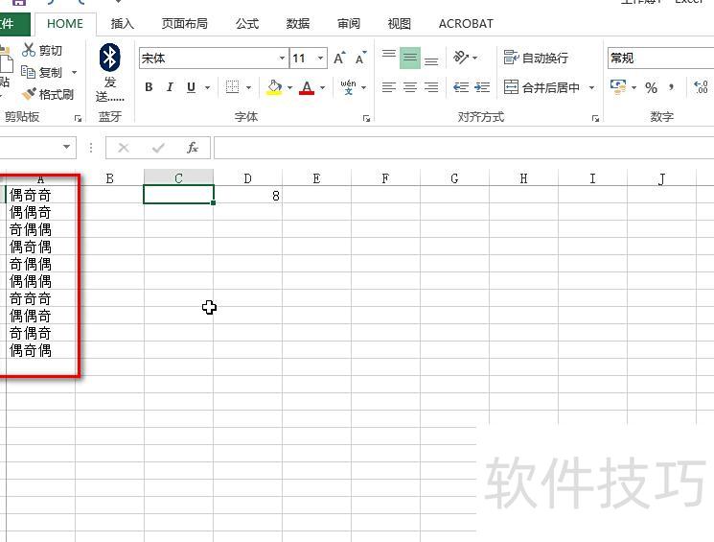Increase font size with larger A icon
This screenshot has height=542, width=714.
[339, 59]
